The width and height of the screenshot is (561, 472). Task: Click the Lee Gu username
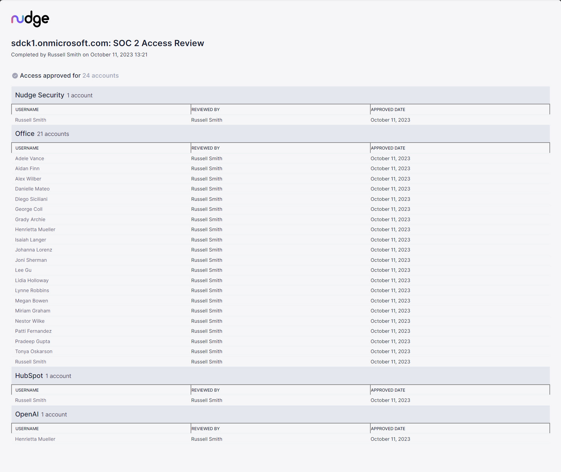(x=23, y=270)
